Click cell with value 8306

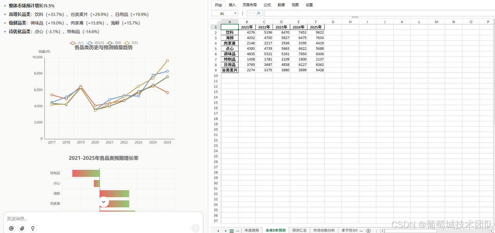(316, 54)
